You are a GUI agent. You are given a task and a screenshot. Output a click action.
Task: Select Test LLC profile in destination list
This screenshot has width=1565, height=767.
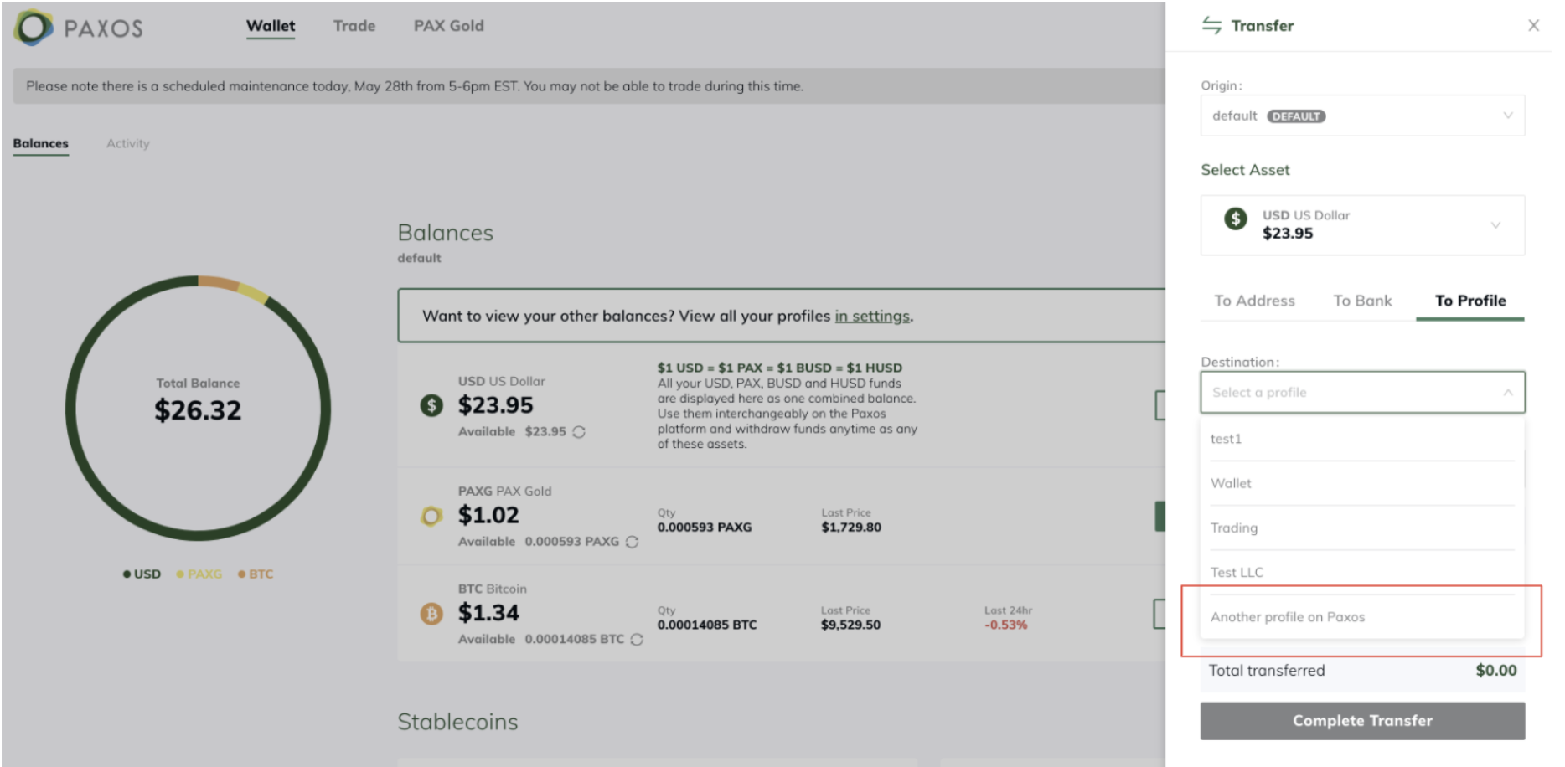coord(1237,572)
